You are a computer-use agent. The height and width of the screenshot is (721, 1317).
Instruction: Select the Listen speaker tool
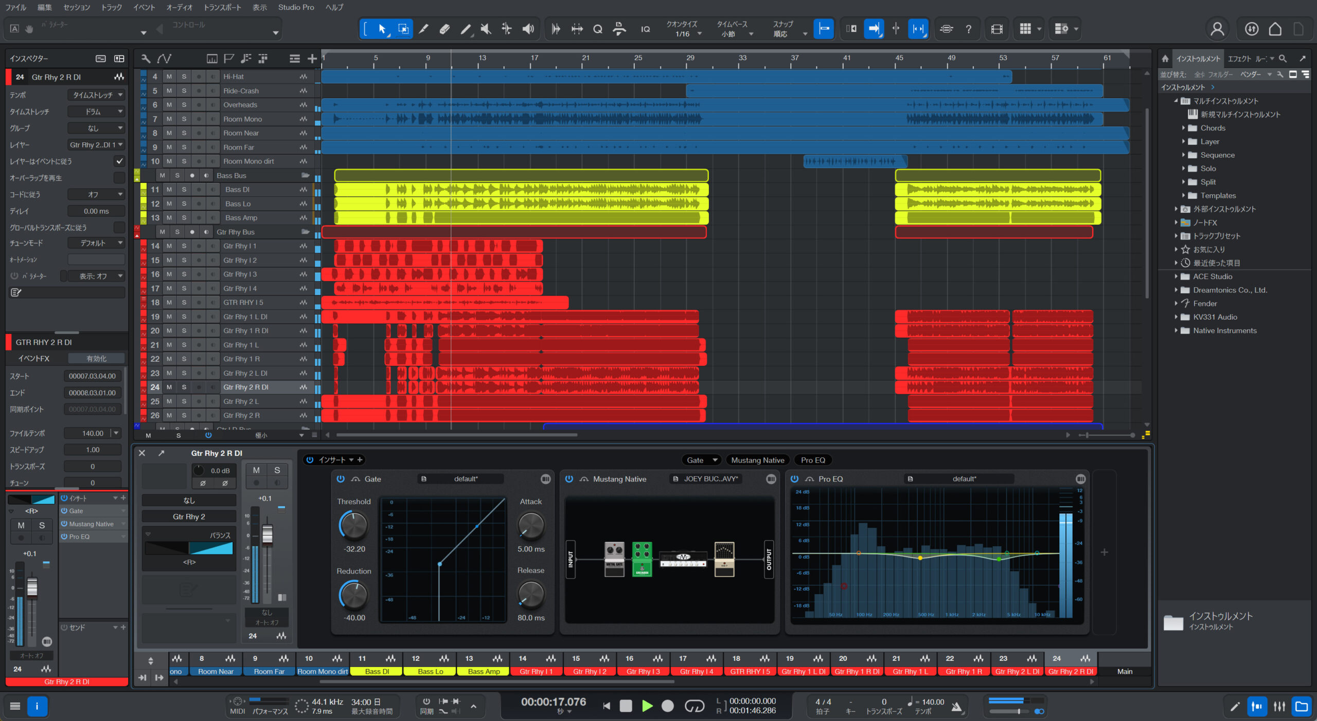pyautogui.click(x=528, y=29)
